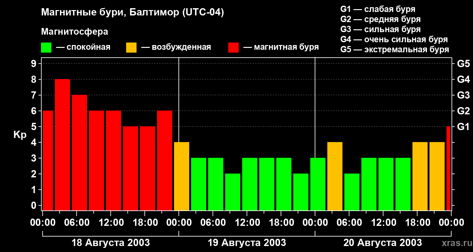The width and height of the screenshot is (473, 252).
Task: Select the green Kp 2 bar near 21:00 19 August
Action: click(x=301, y=192)
